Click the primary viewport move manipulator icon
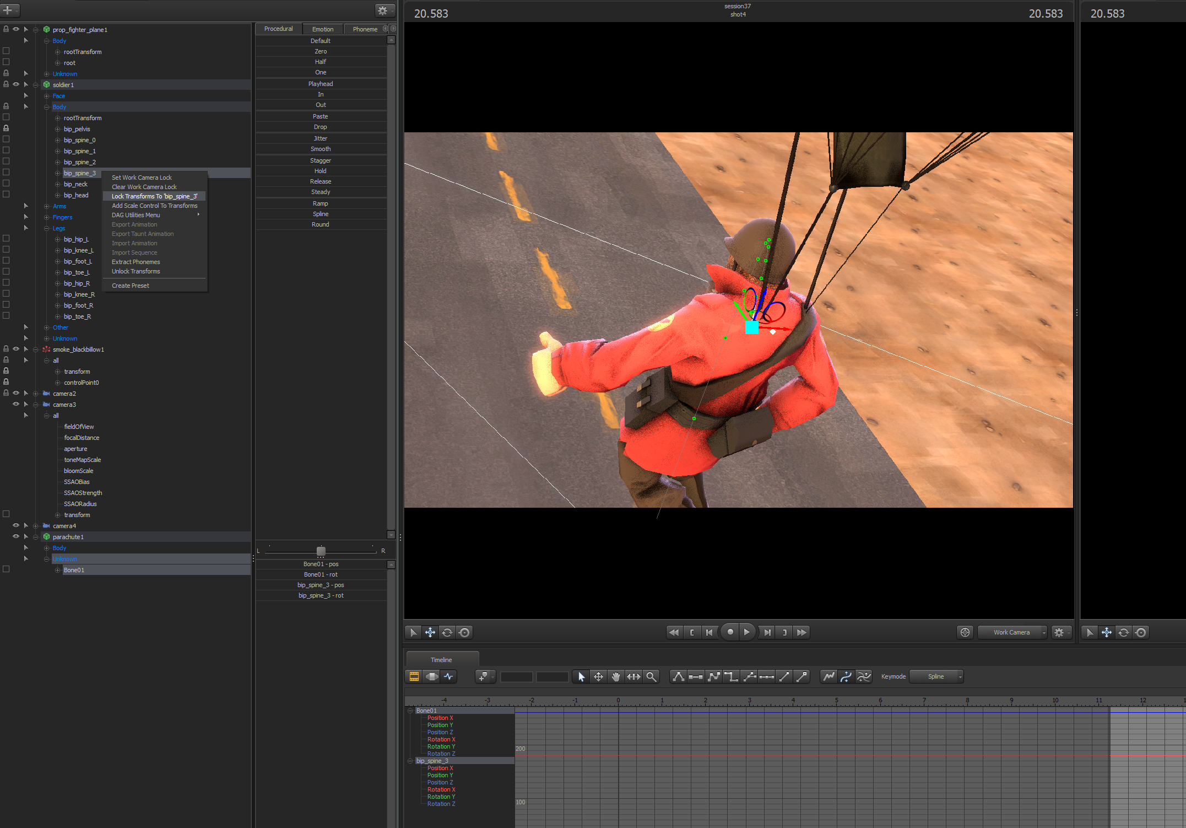The width and height of the screenshot is (1186, 828). coord(430,632)
